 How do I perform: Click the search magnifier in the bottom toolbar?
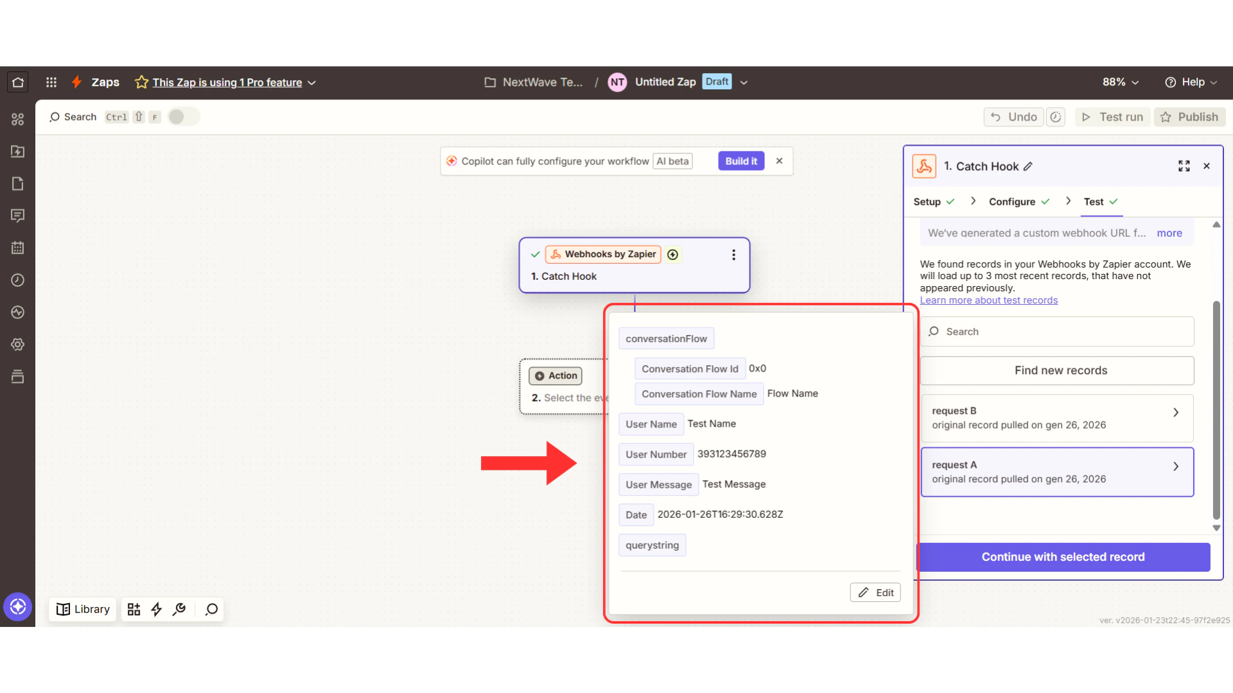(x=211, y=609)
